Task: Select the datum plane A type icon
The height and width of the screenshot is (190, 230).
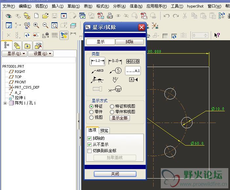Action: point(133,80)
